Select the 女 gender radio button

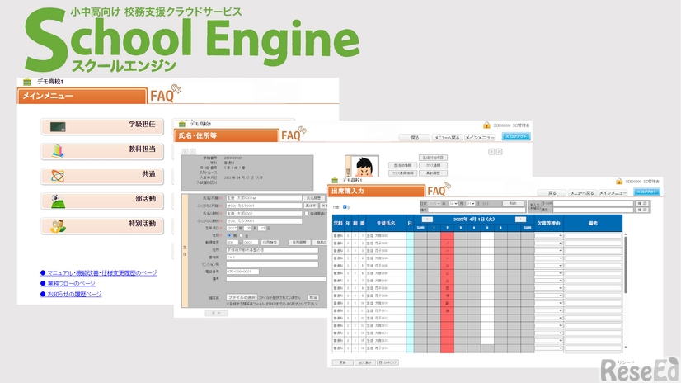tap(242, 235)
